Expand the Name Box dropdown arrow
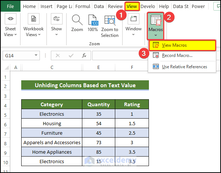The height and width of the screenshot is (173, 221). point(36,55)
